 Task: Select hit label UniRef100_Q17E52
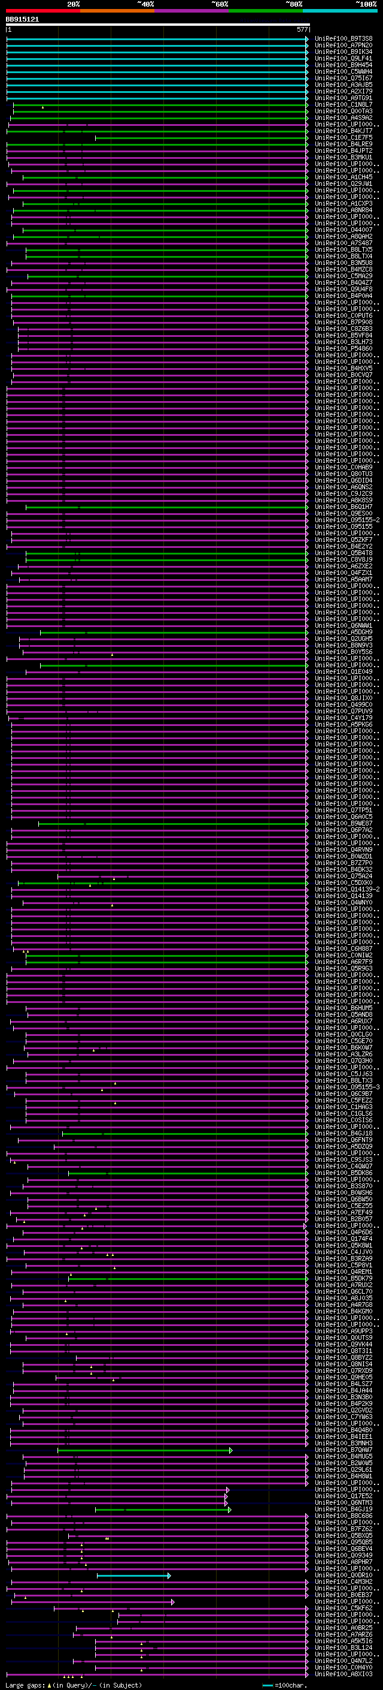[344, 1496]
